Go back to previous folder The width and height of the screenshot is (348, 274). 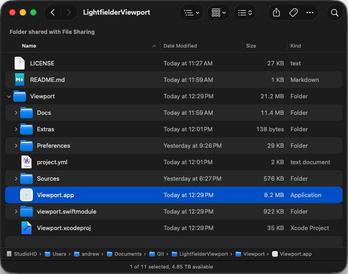click(53, 12)
